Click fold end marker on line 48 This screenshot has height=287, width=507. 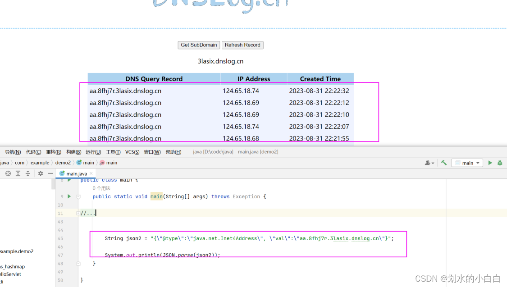tap(78, 264)
